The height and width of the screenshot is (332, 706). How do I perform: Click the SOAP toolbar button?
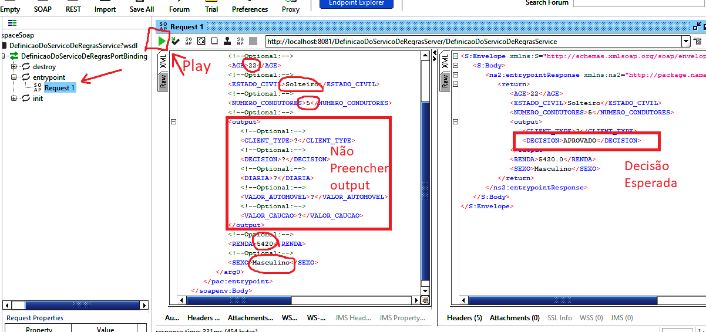point(43,9)
